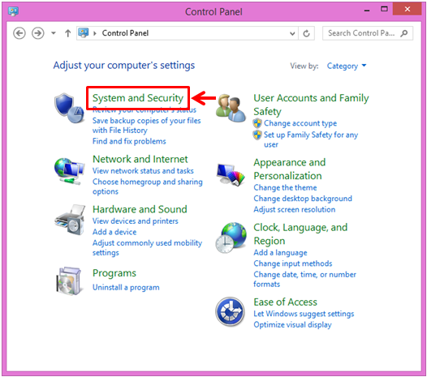Open Programs category
The height and width of the screenshot is (377, 427).
tap(114, 273)
